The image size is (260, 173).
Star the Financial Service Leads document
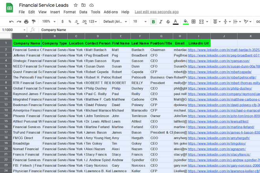76,5
